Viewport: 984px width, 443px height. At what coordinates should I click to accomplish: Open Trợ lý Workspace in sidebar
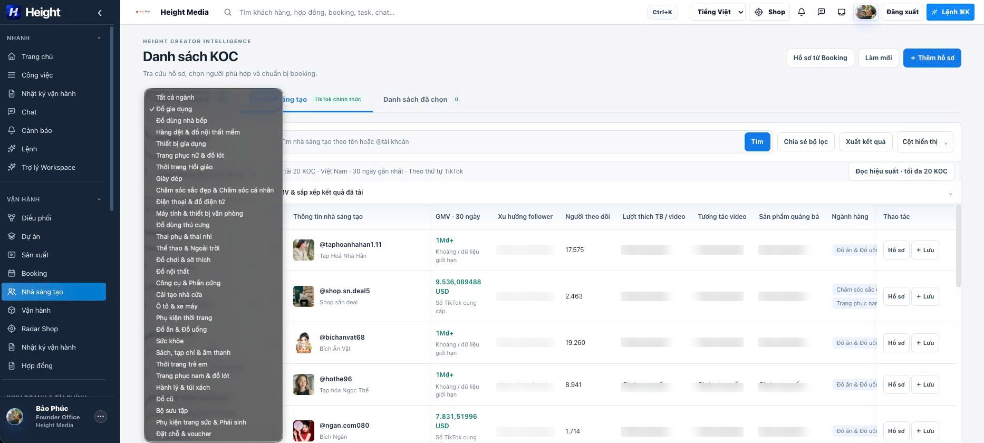(54, 167)
